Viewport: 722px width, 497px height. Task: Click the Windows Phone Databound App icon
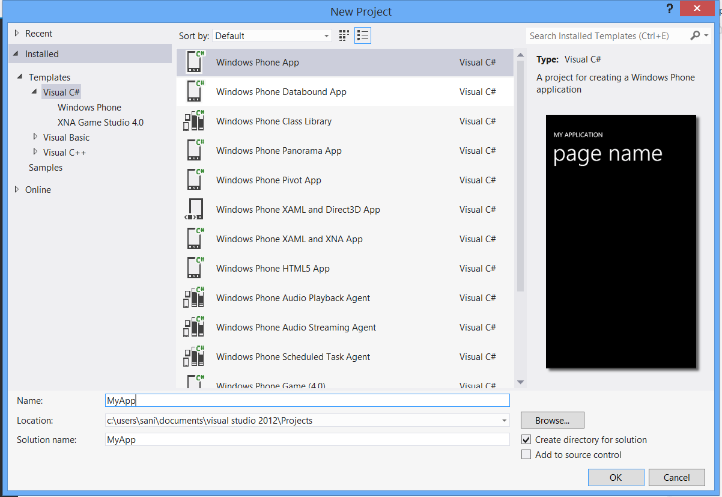(x=194, y=91)
